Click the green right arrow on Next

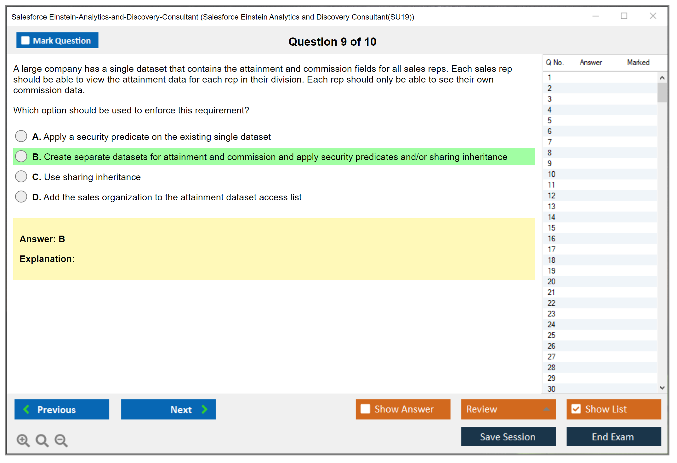coord(204,409)
